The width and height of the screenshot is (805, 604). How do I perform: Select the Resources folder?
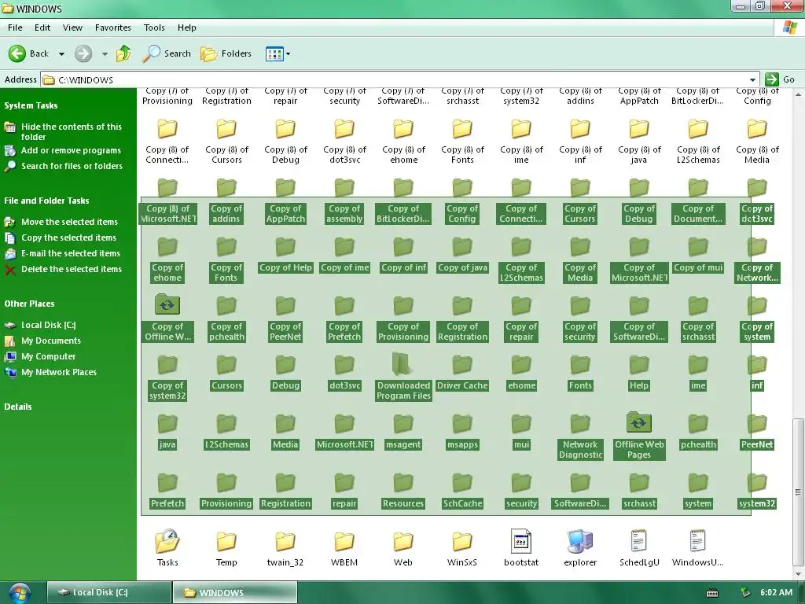tap(403, 489)
